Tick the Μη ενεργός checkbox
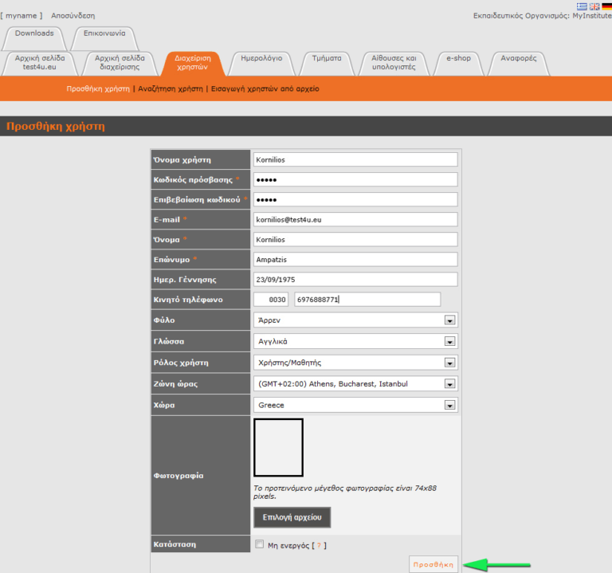The height and width of the screenshot is (573, 612). pyautogui.click(x=259, y=545)
